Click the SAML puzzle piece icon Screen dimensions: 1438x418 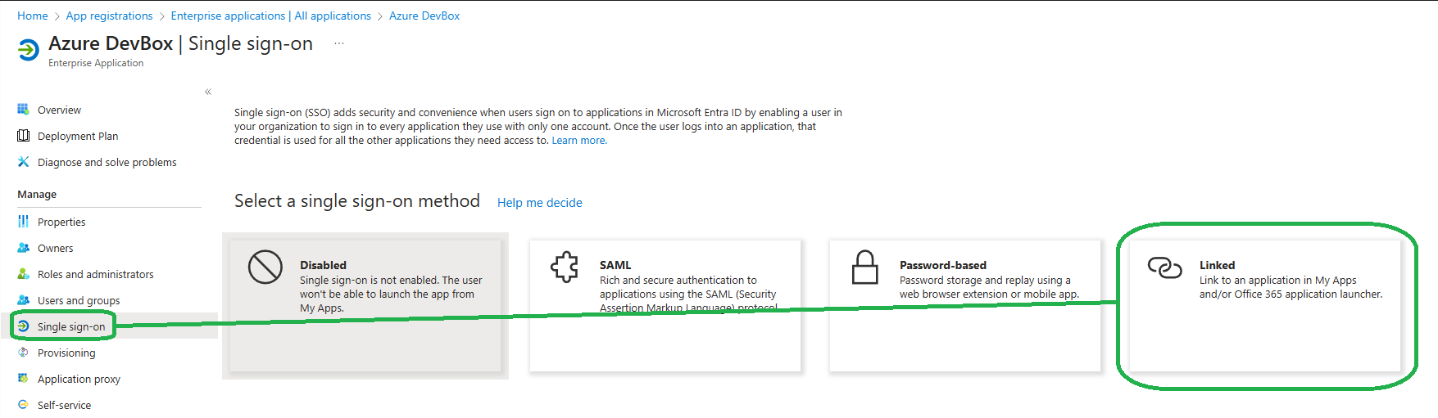point(565,267)
